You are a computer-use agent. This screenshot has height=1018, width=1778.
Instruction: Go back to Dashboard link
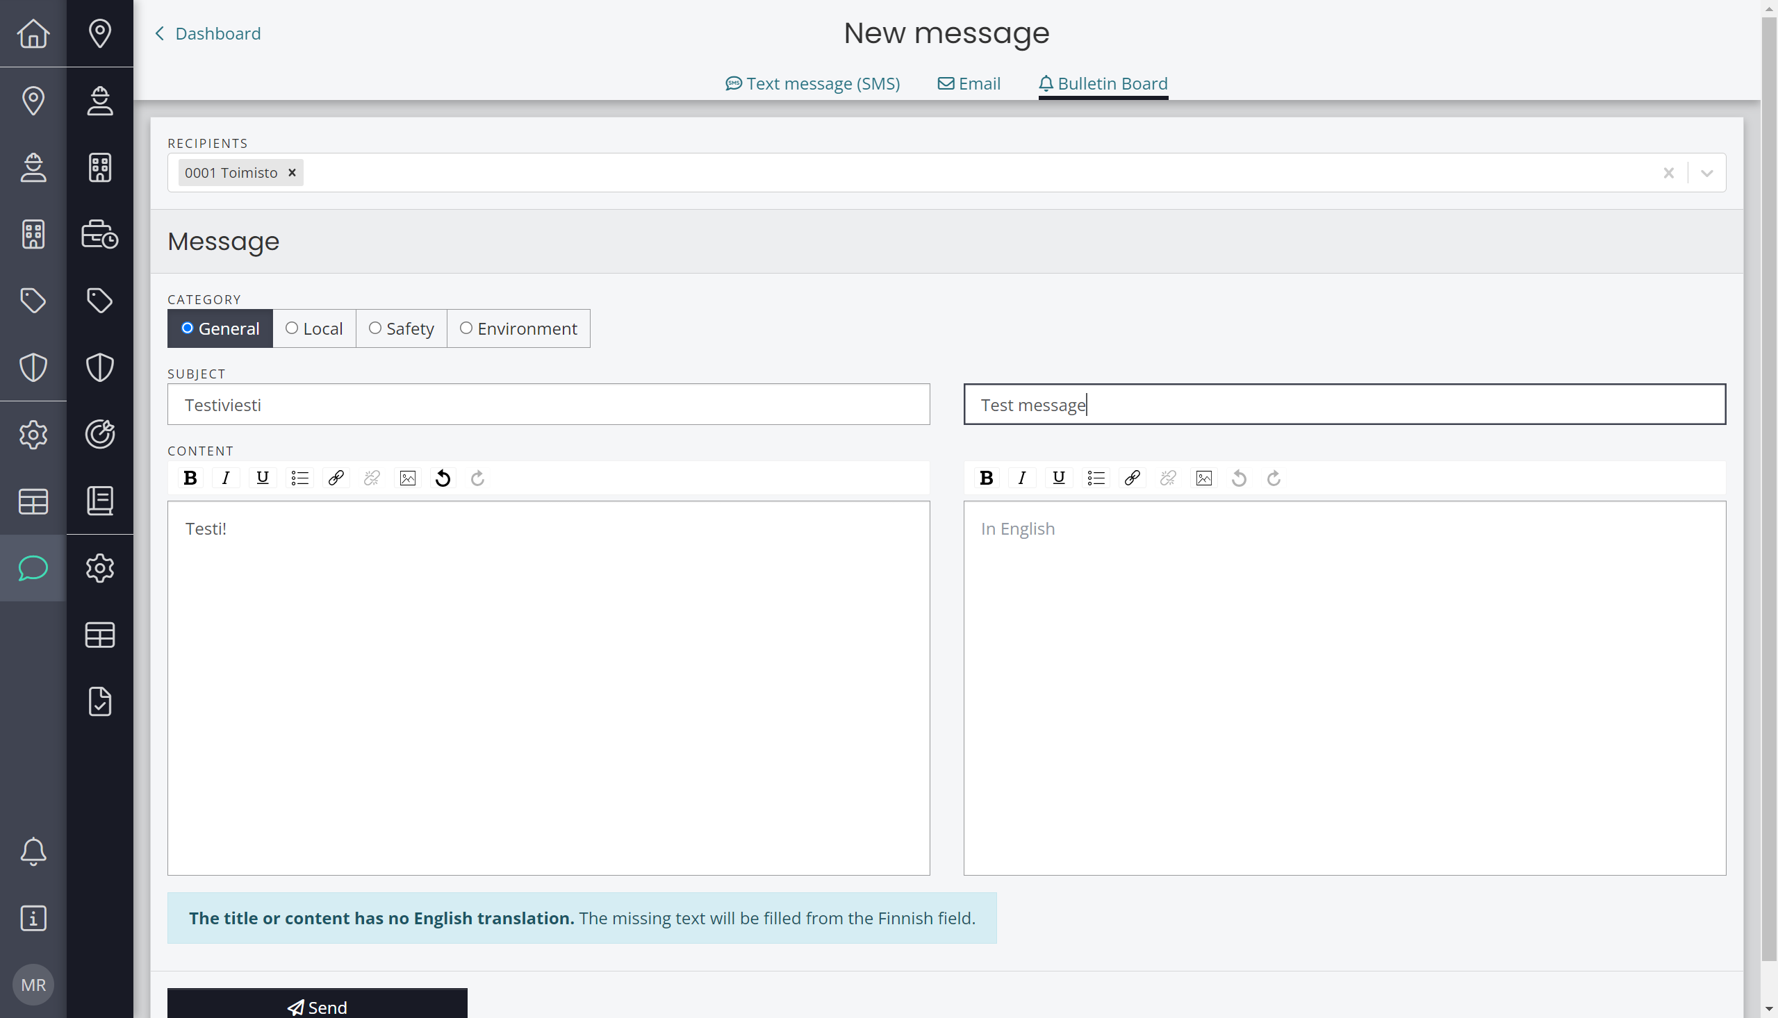tap(208, 33)
